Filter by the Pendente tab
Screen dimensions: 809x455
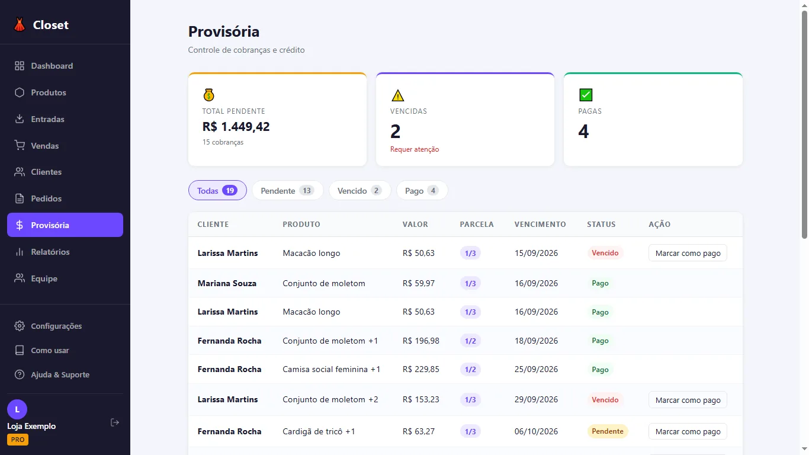[287, 190]
